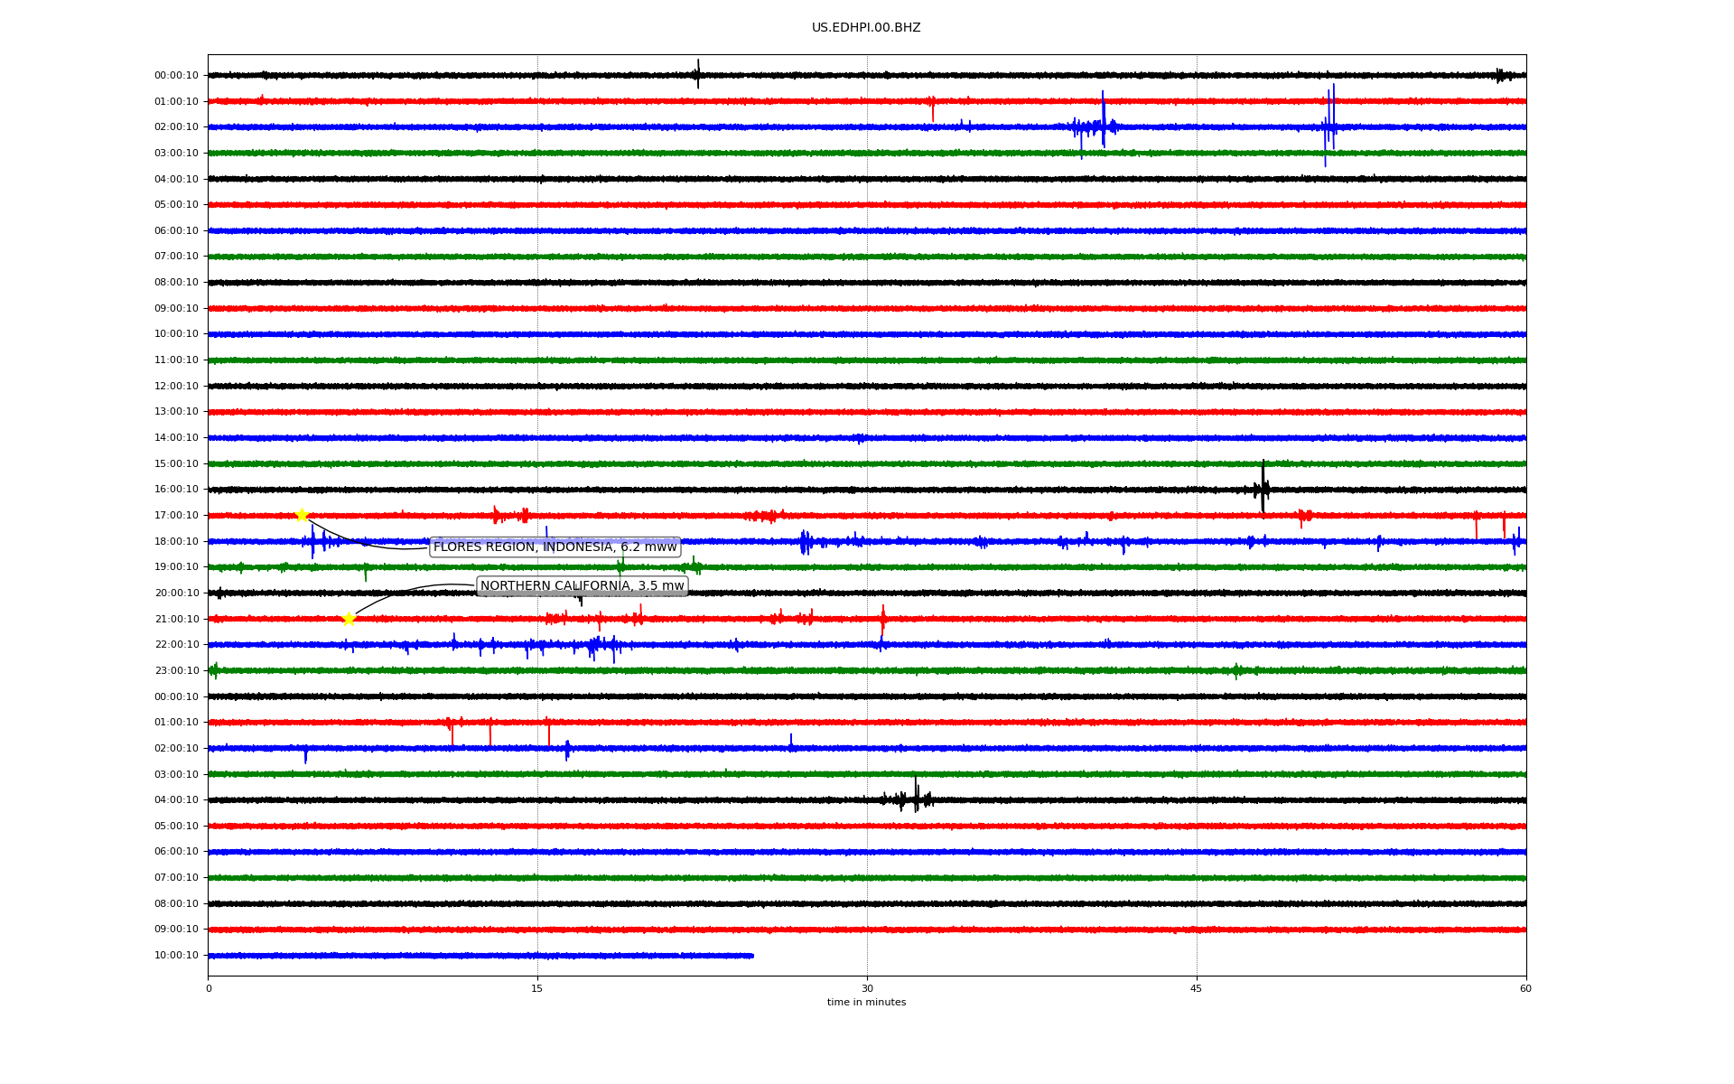
Task: Click the 15 tick on the x-axis
Action: tap(537, 988)
